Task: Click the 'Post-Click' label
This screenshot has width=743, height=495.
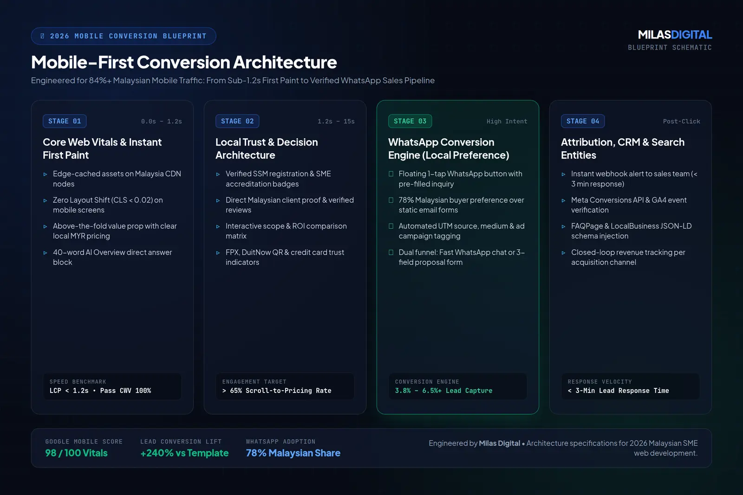Action: (x=681, y=122)
